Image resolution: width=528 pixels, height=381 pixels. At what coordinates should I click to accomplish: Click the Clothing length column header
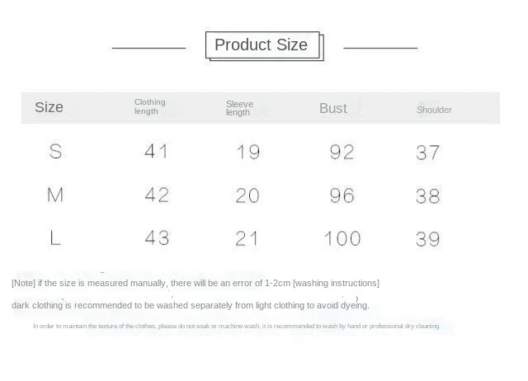pyautogui.click(x=150, y=106)
